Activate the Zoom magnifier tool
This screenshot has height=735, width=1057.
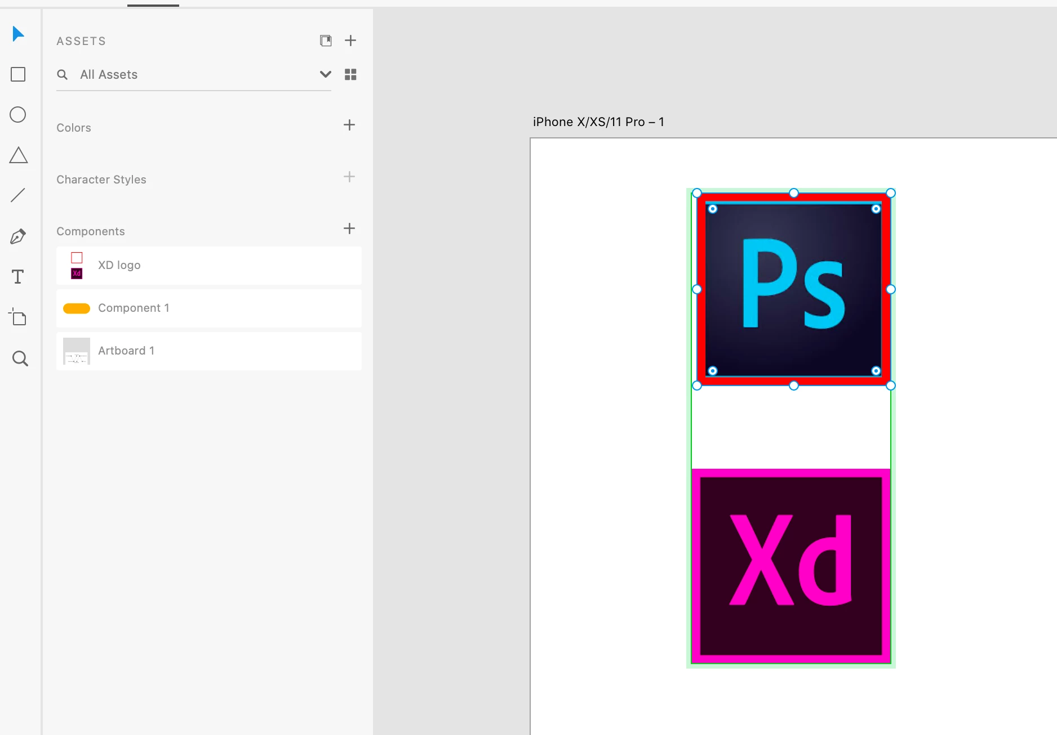(20, 358)
